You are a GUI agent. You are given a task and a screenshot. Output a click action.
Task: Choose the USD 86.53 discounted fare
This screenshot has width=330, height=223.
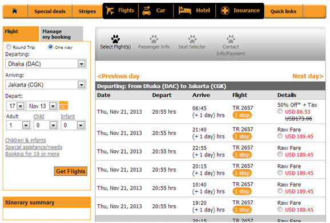[280, 111]
